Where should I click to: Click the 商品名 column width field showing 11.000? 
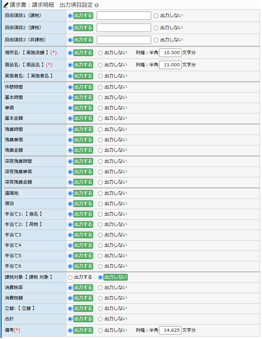click(170, 65)
